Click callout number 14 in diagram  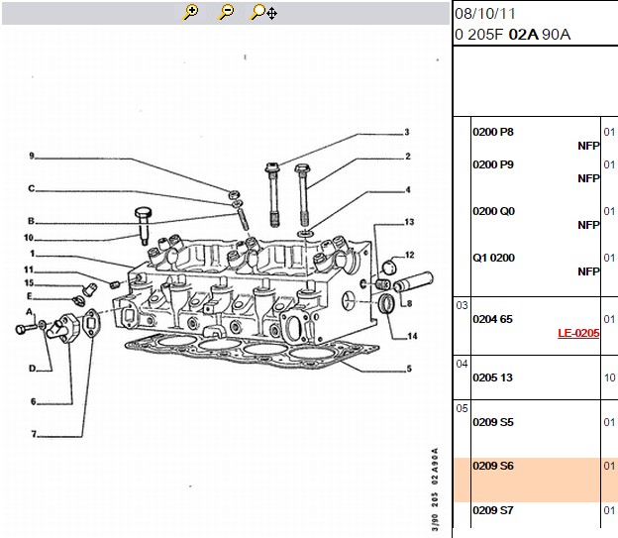coord(412,337)
